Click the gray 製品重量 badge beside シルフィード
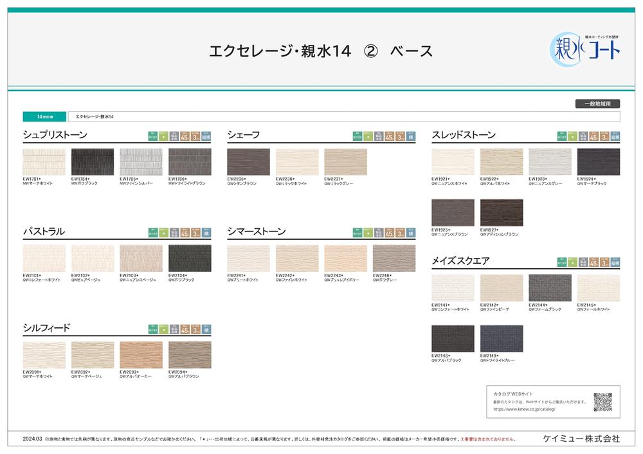 pos(175,329)
